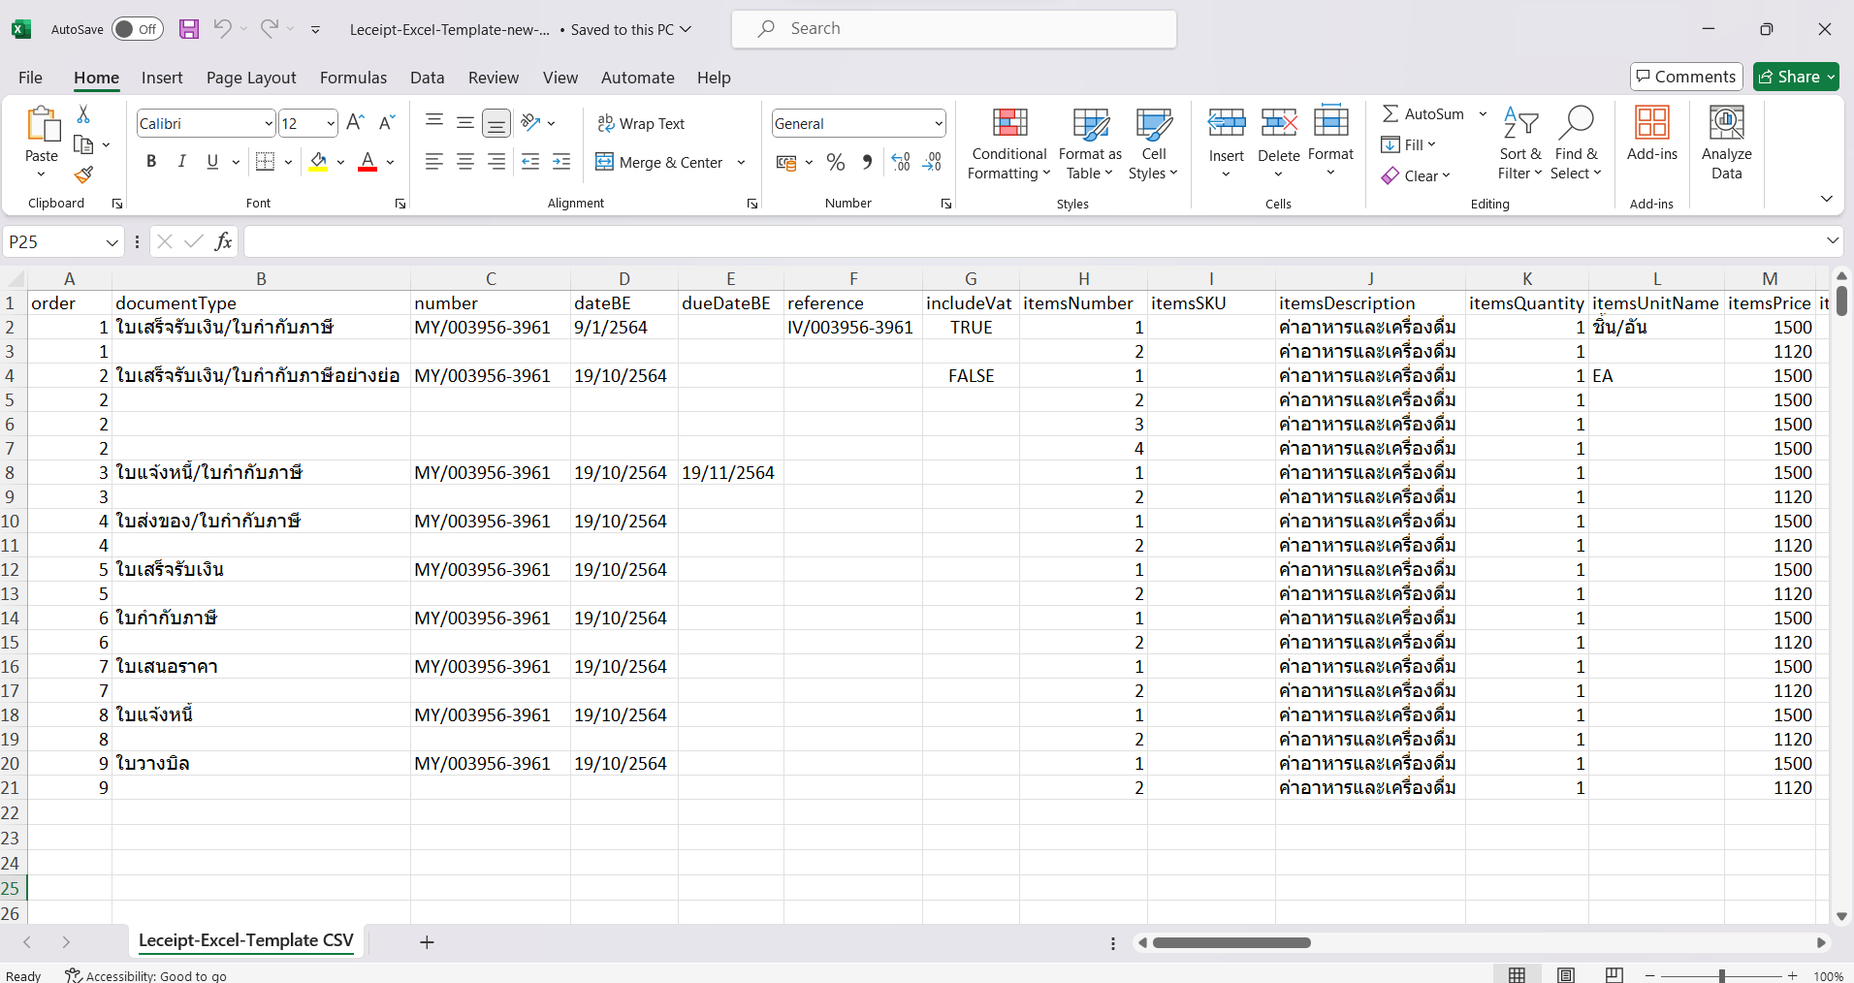Image resolution: width=1854 pixels, height=983 pixels.
Task: Open the Page Layout ribbon tab
Action: pos(251,78)
